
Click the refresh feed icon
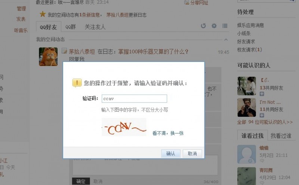click(203, 26)
